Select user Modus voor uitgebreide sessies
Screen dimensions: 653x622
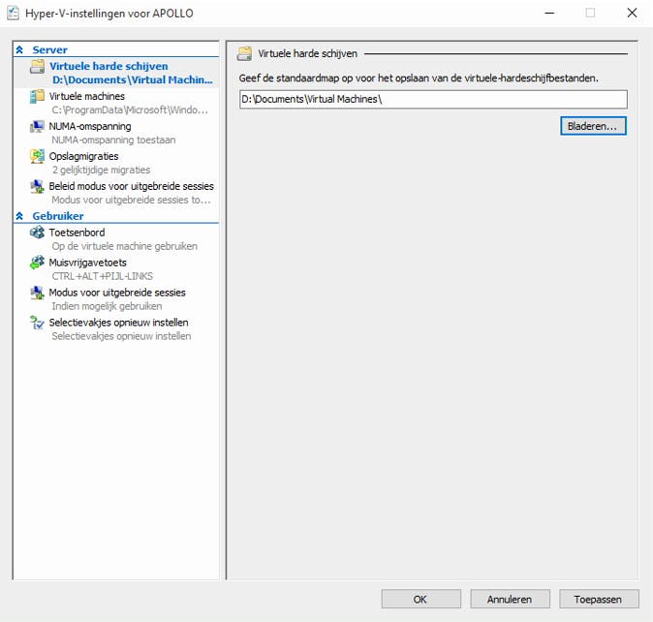[117, 293]
